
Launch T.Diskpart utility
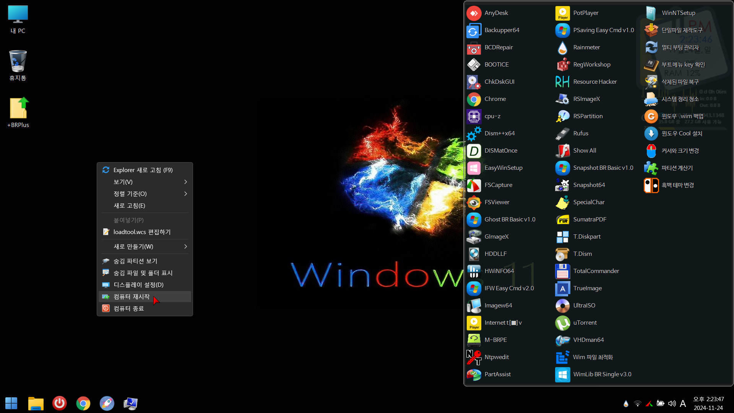pos(578,237)
